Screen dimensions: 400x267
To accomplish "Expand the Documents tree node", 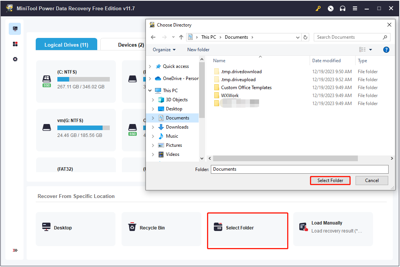I will [x=153, y=118].
